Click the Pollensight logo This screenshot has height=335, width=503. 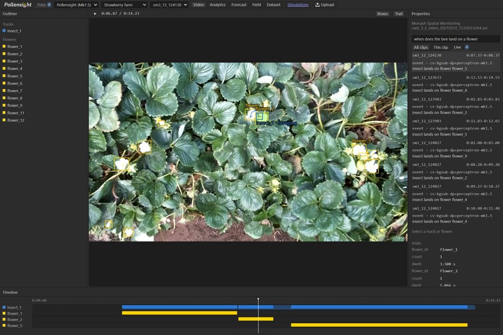click(x=17, y=5)
